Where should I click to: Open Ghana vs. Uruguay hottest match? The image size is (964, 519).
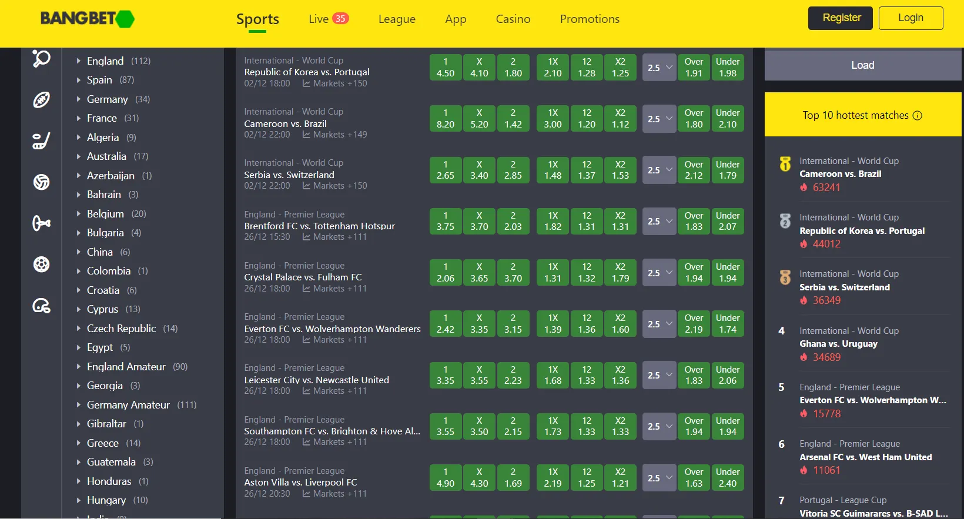click(838, 344)
